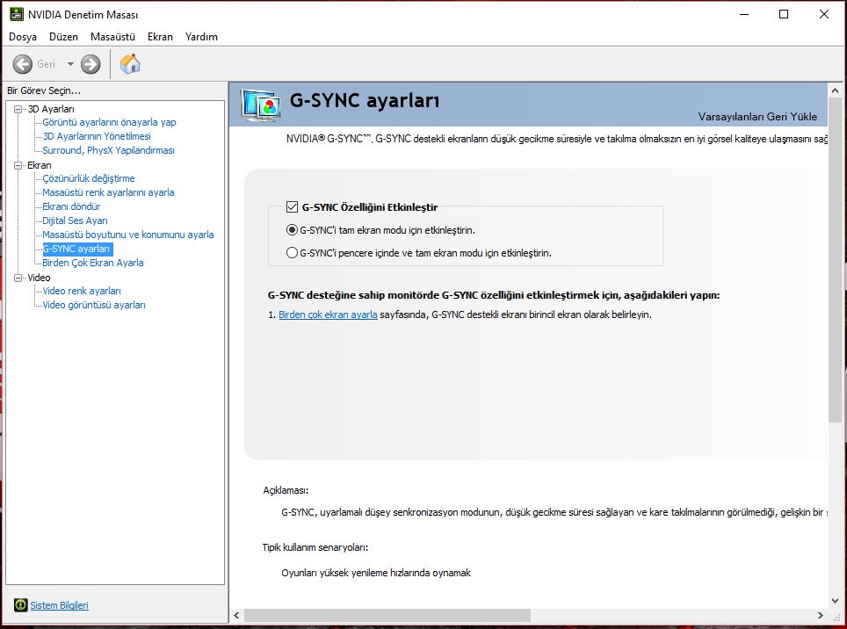Select G-SYNC ayarları in tree
The height and width of the screenshot is (629, 847).
pos(77,249)
